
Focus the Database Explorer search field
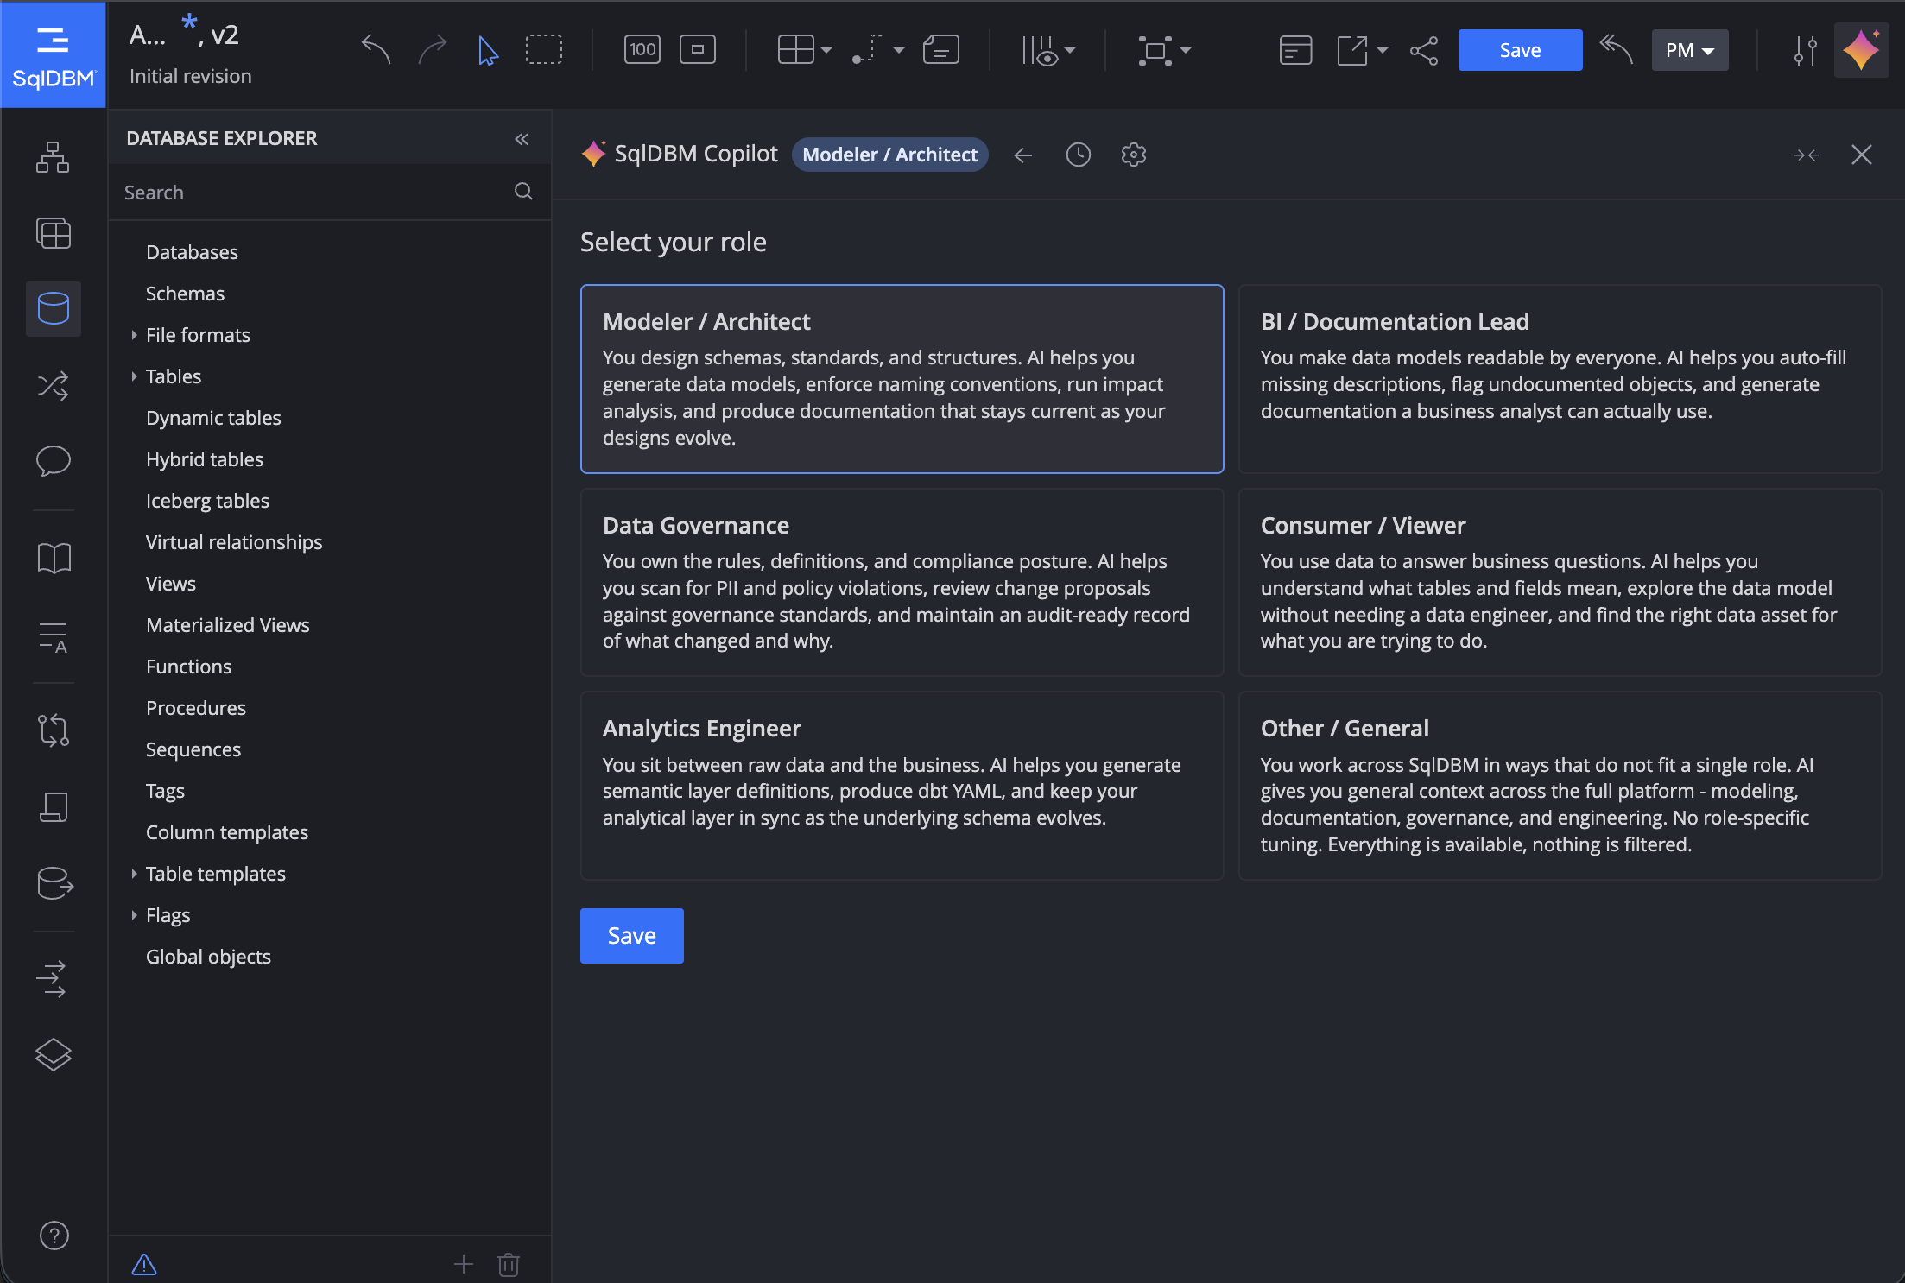pos(329,193)
